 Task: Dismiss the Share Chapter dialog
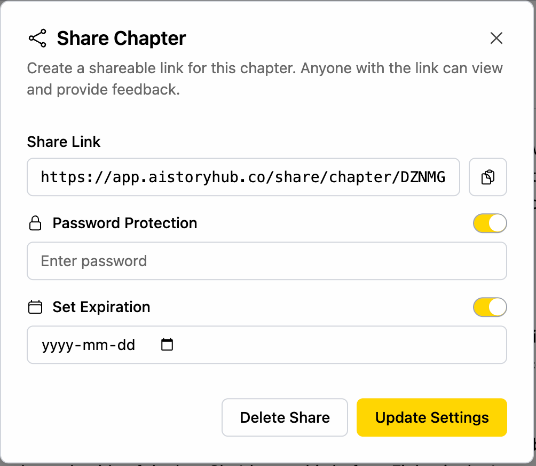coord(496,38)
